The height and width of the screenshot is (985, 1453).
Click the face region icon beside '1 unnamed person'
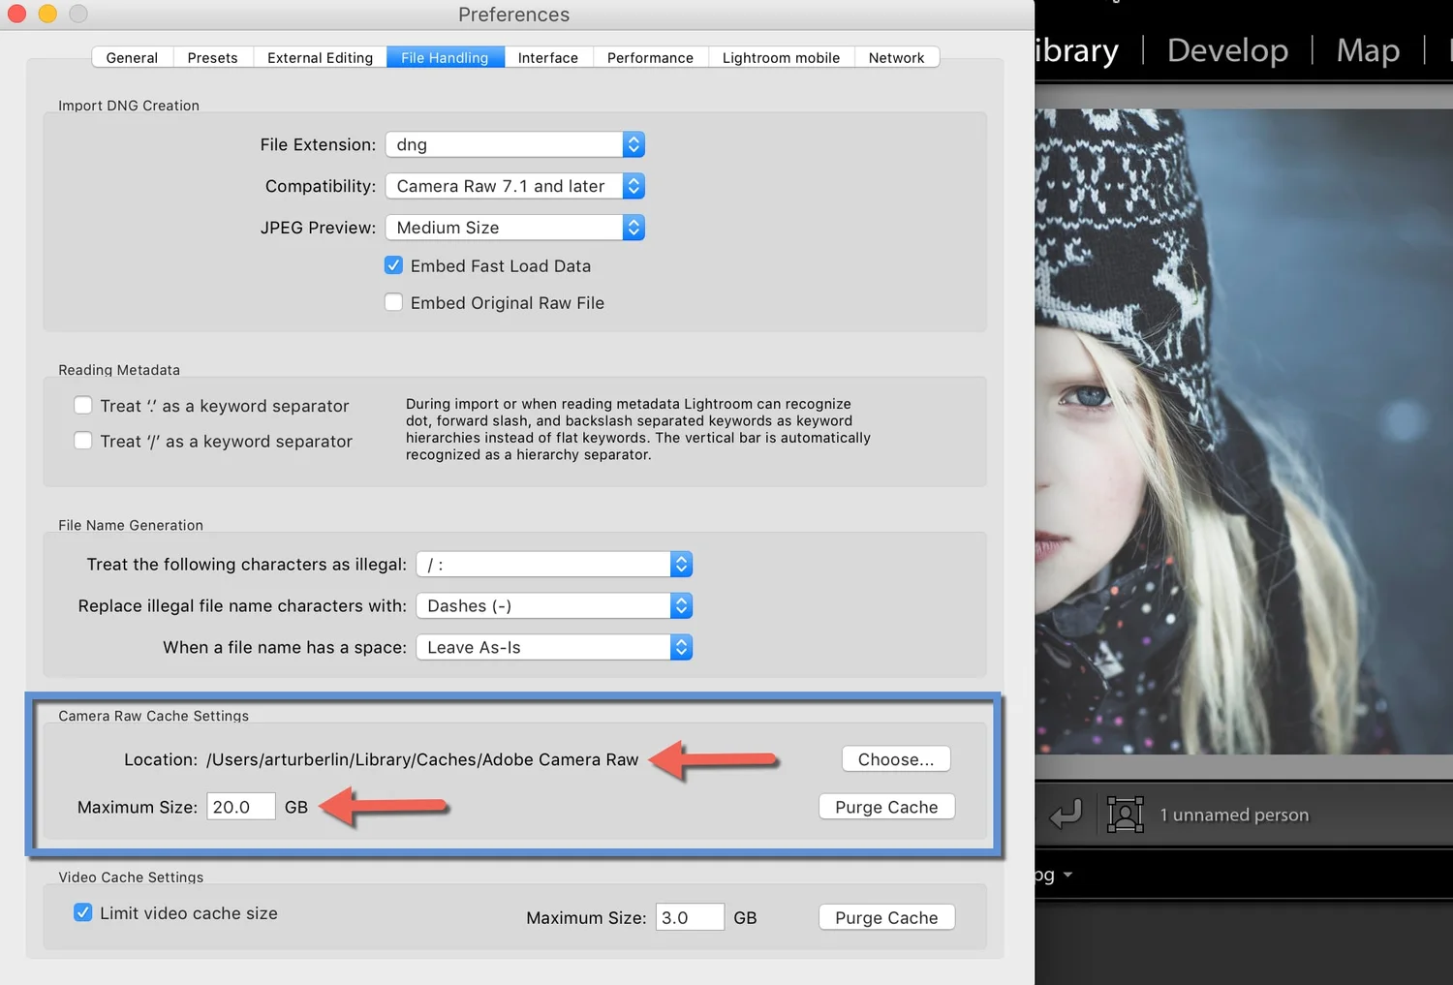pyautogui.click(x=1125, y=815)
